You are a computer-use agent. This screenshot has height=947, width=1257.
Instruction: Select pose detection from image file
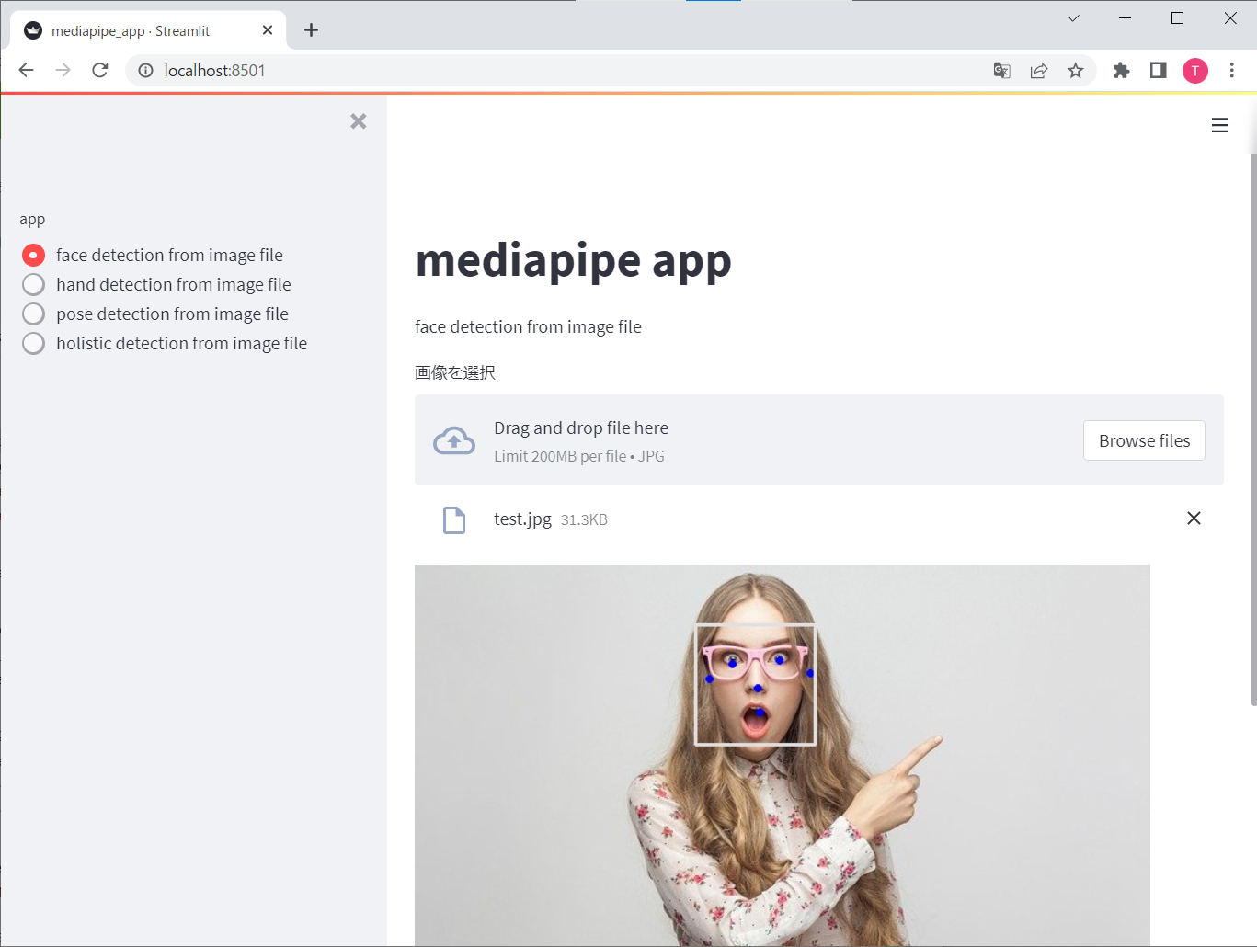coord(33,314)
